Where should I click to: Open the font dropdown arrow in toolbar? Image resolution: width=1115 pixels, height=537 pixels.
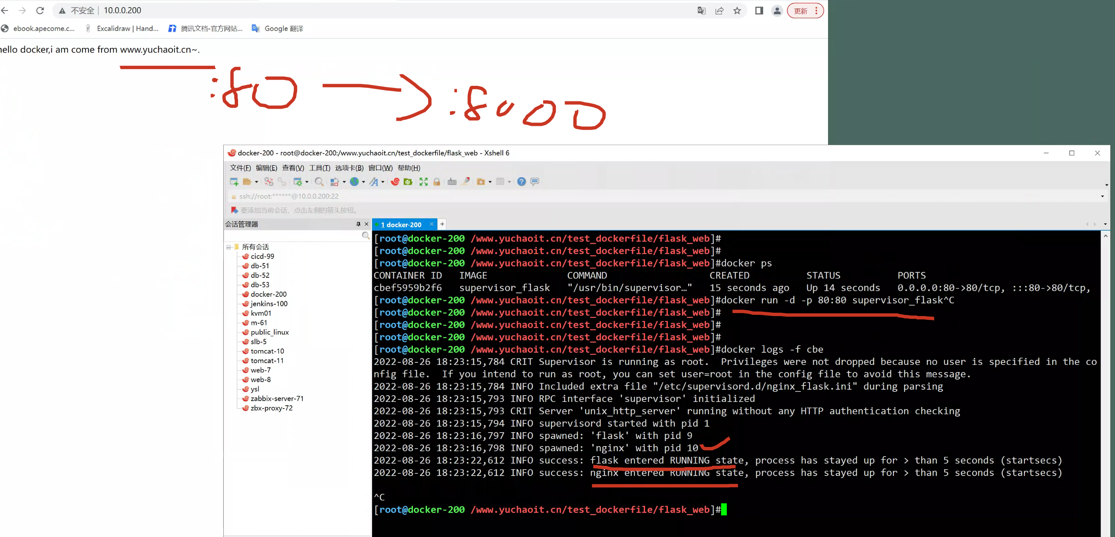pyautogui.click(x=383, y=182)
